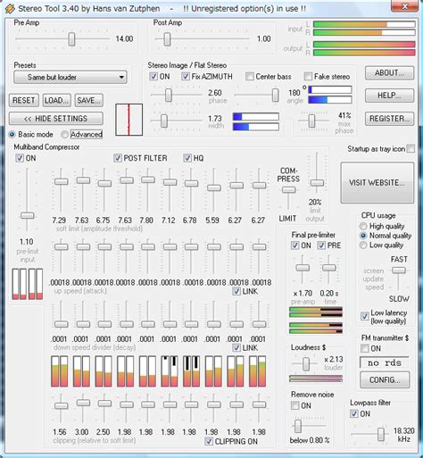Click the first up speed slider .00018
The width and height of the screenshot is (423, 458).
[61, 246]
